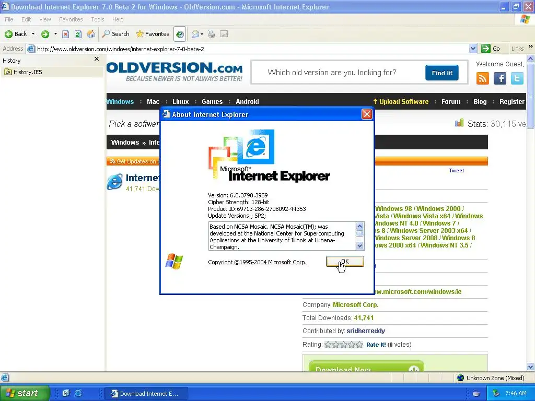Open the Home page icon
This screenshot has width=535, height=401.
tap(91, 34)
